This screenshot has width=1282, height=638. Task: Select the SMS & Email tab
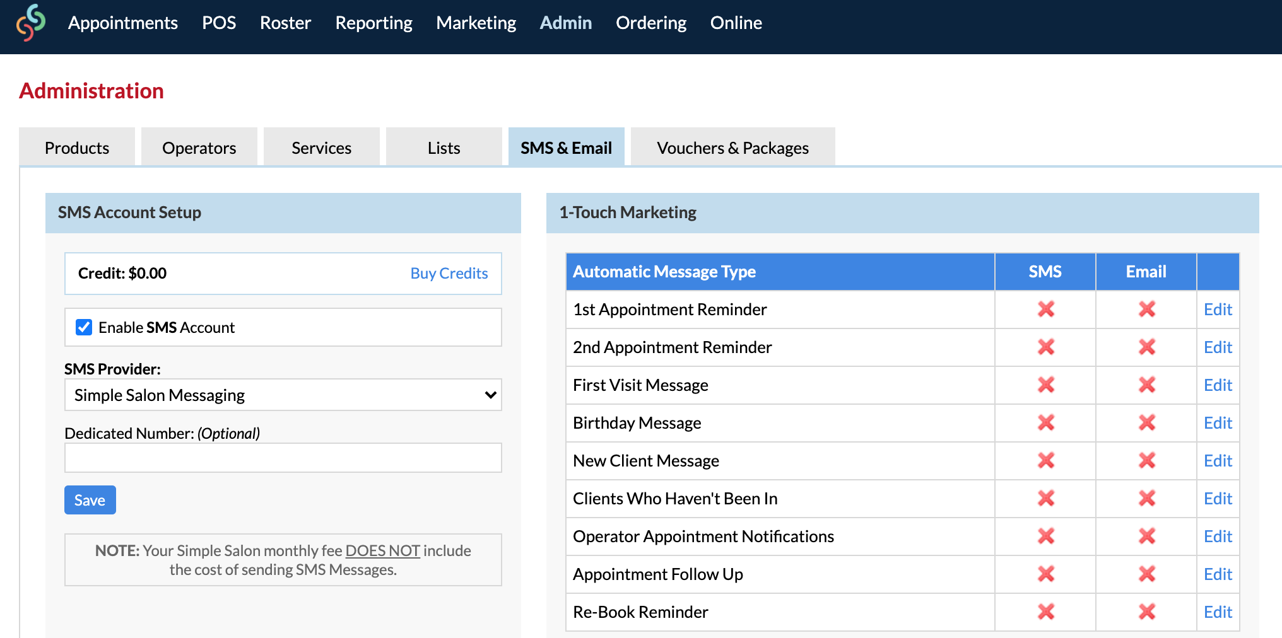click(x=567, y=148)
